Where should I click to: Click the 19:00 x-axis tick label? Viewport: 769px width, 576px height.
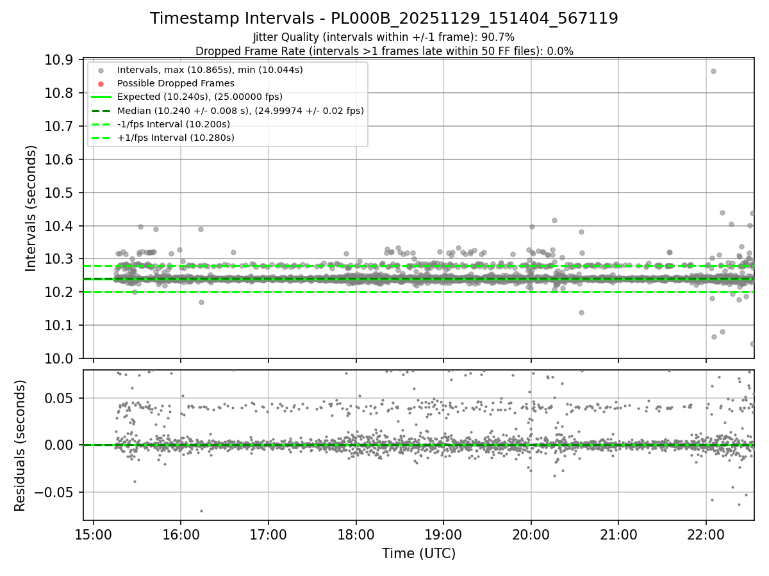(443, 534)
